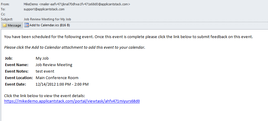The image size is (268, 121).
Task: Click the From field label
Action: [5, 4]
